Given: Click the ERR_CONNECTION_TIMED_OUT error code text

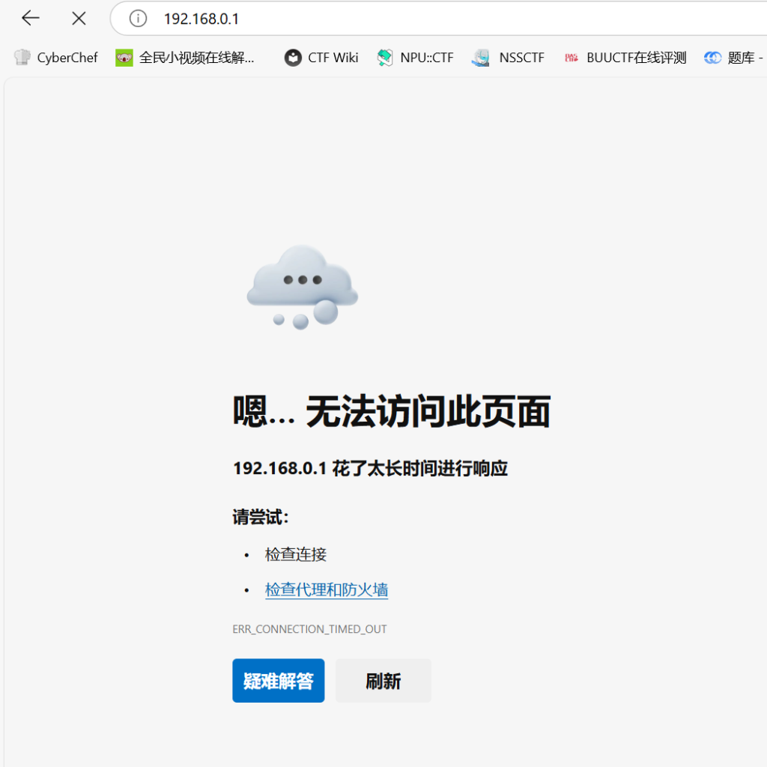Looking at the screenshot, I should (309, 629).
